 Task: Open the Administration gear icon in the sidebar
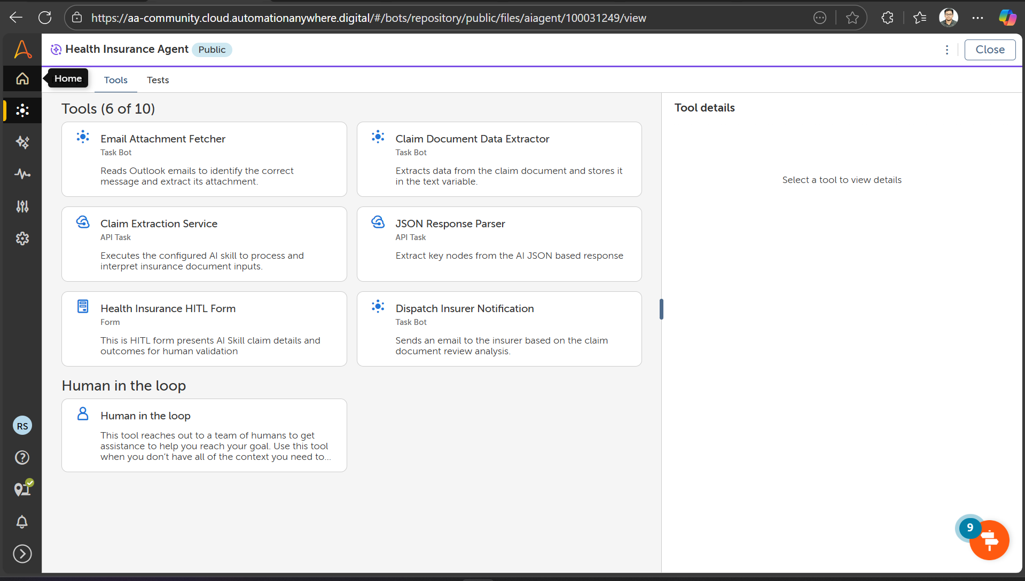coord(22,238)
